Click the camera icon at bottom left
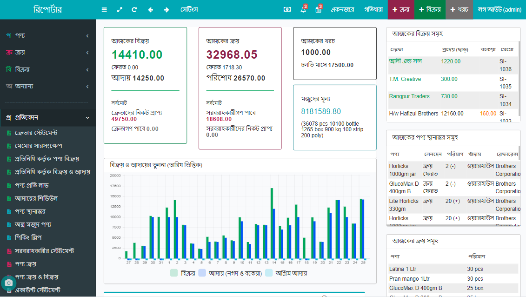Screen dimensions: 526x297 (x=8, y=283)
